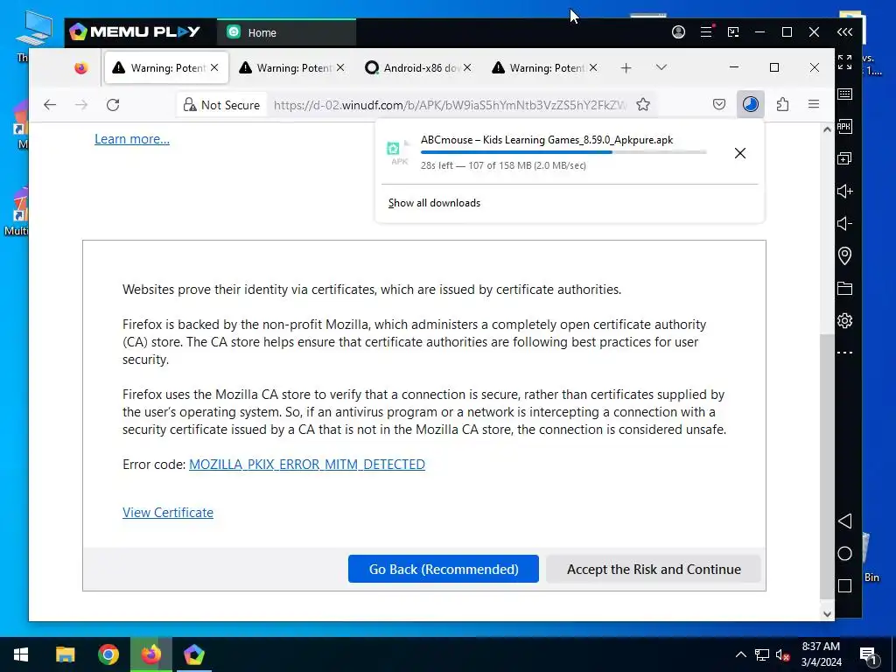Tap Android back triangle button
This screenshot has height=672, width=896.
point(844,521)
